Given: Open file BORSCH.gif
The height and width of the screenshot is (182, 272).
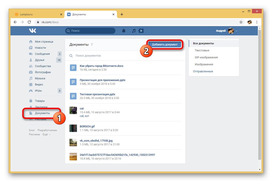Looking at the screenshot, I should coord(87,127).
